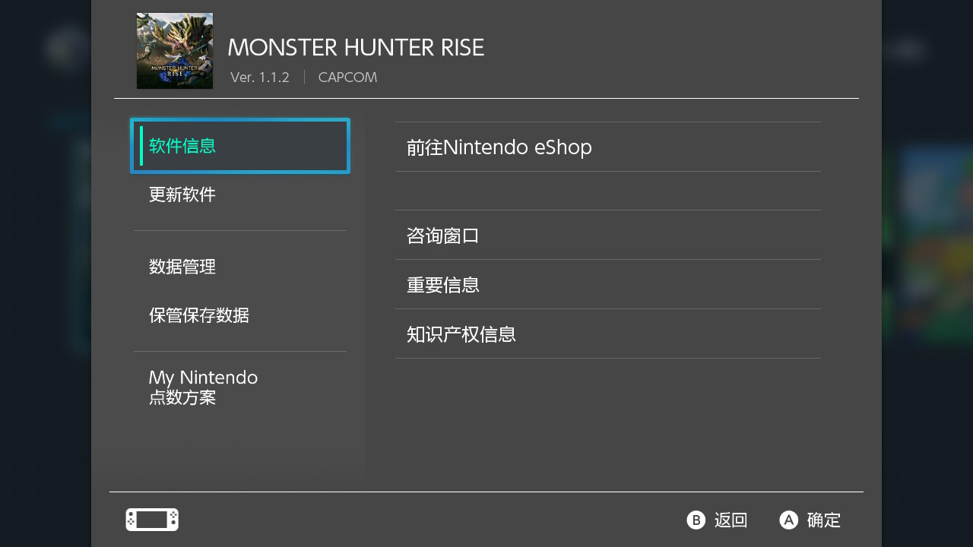The image size is (973, 547).
Task: Select 保管保存数据 in the sidebar
Action: 240,315
